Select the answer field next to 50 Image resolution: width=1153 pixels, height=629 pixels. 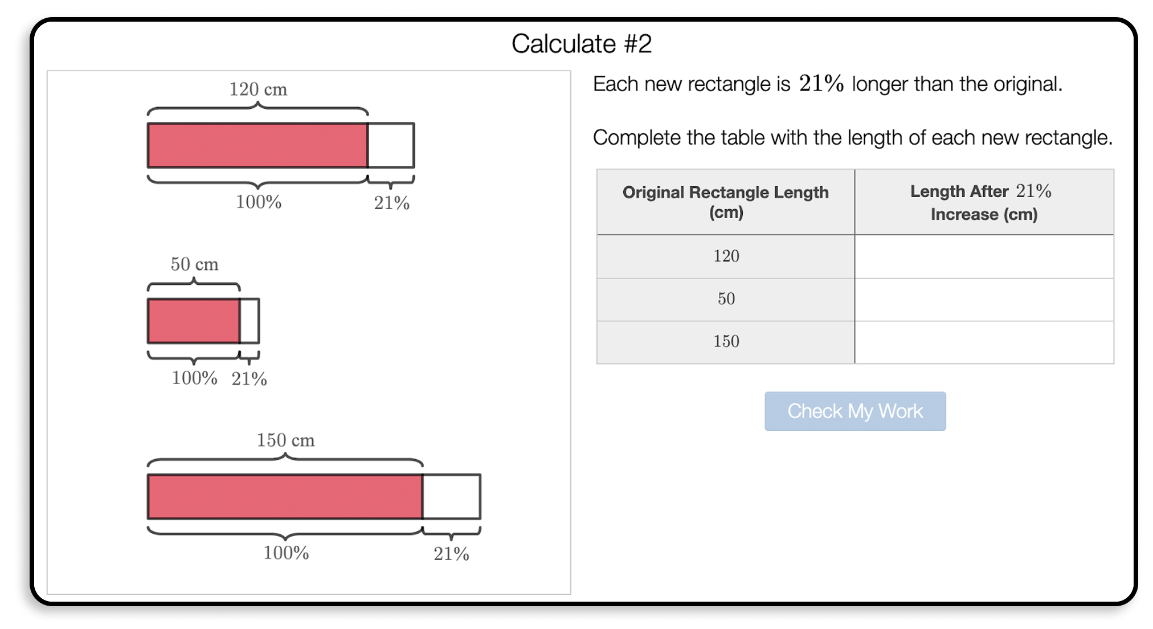pyautogui.click(x=984, y=299)
